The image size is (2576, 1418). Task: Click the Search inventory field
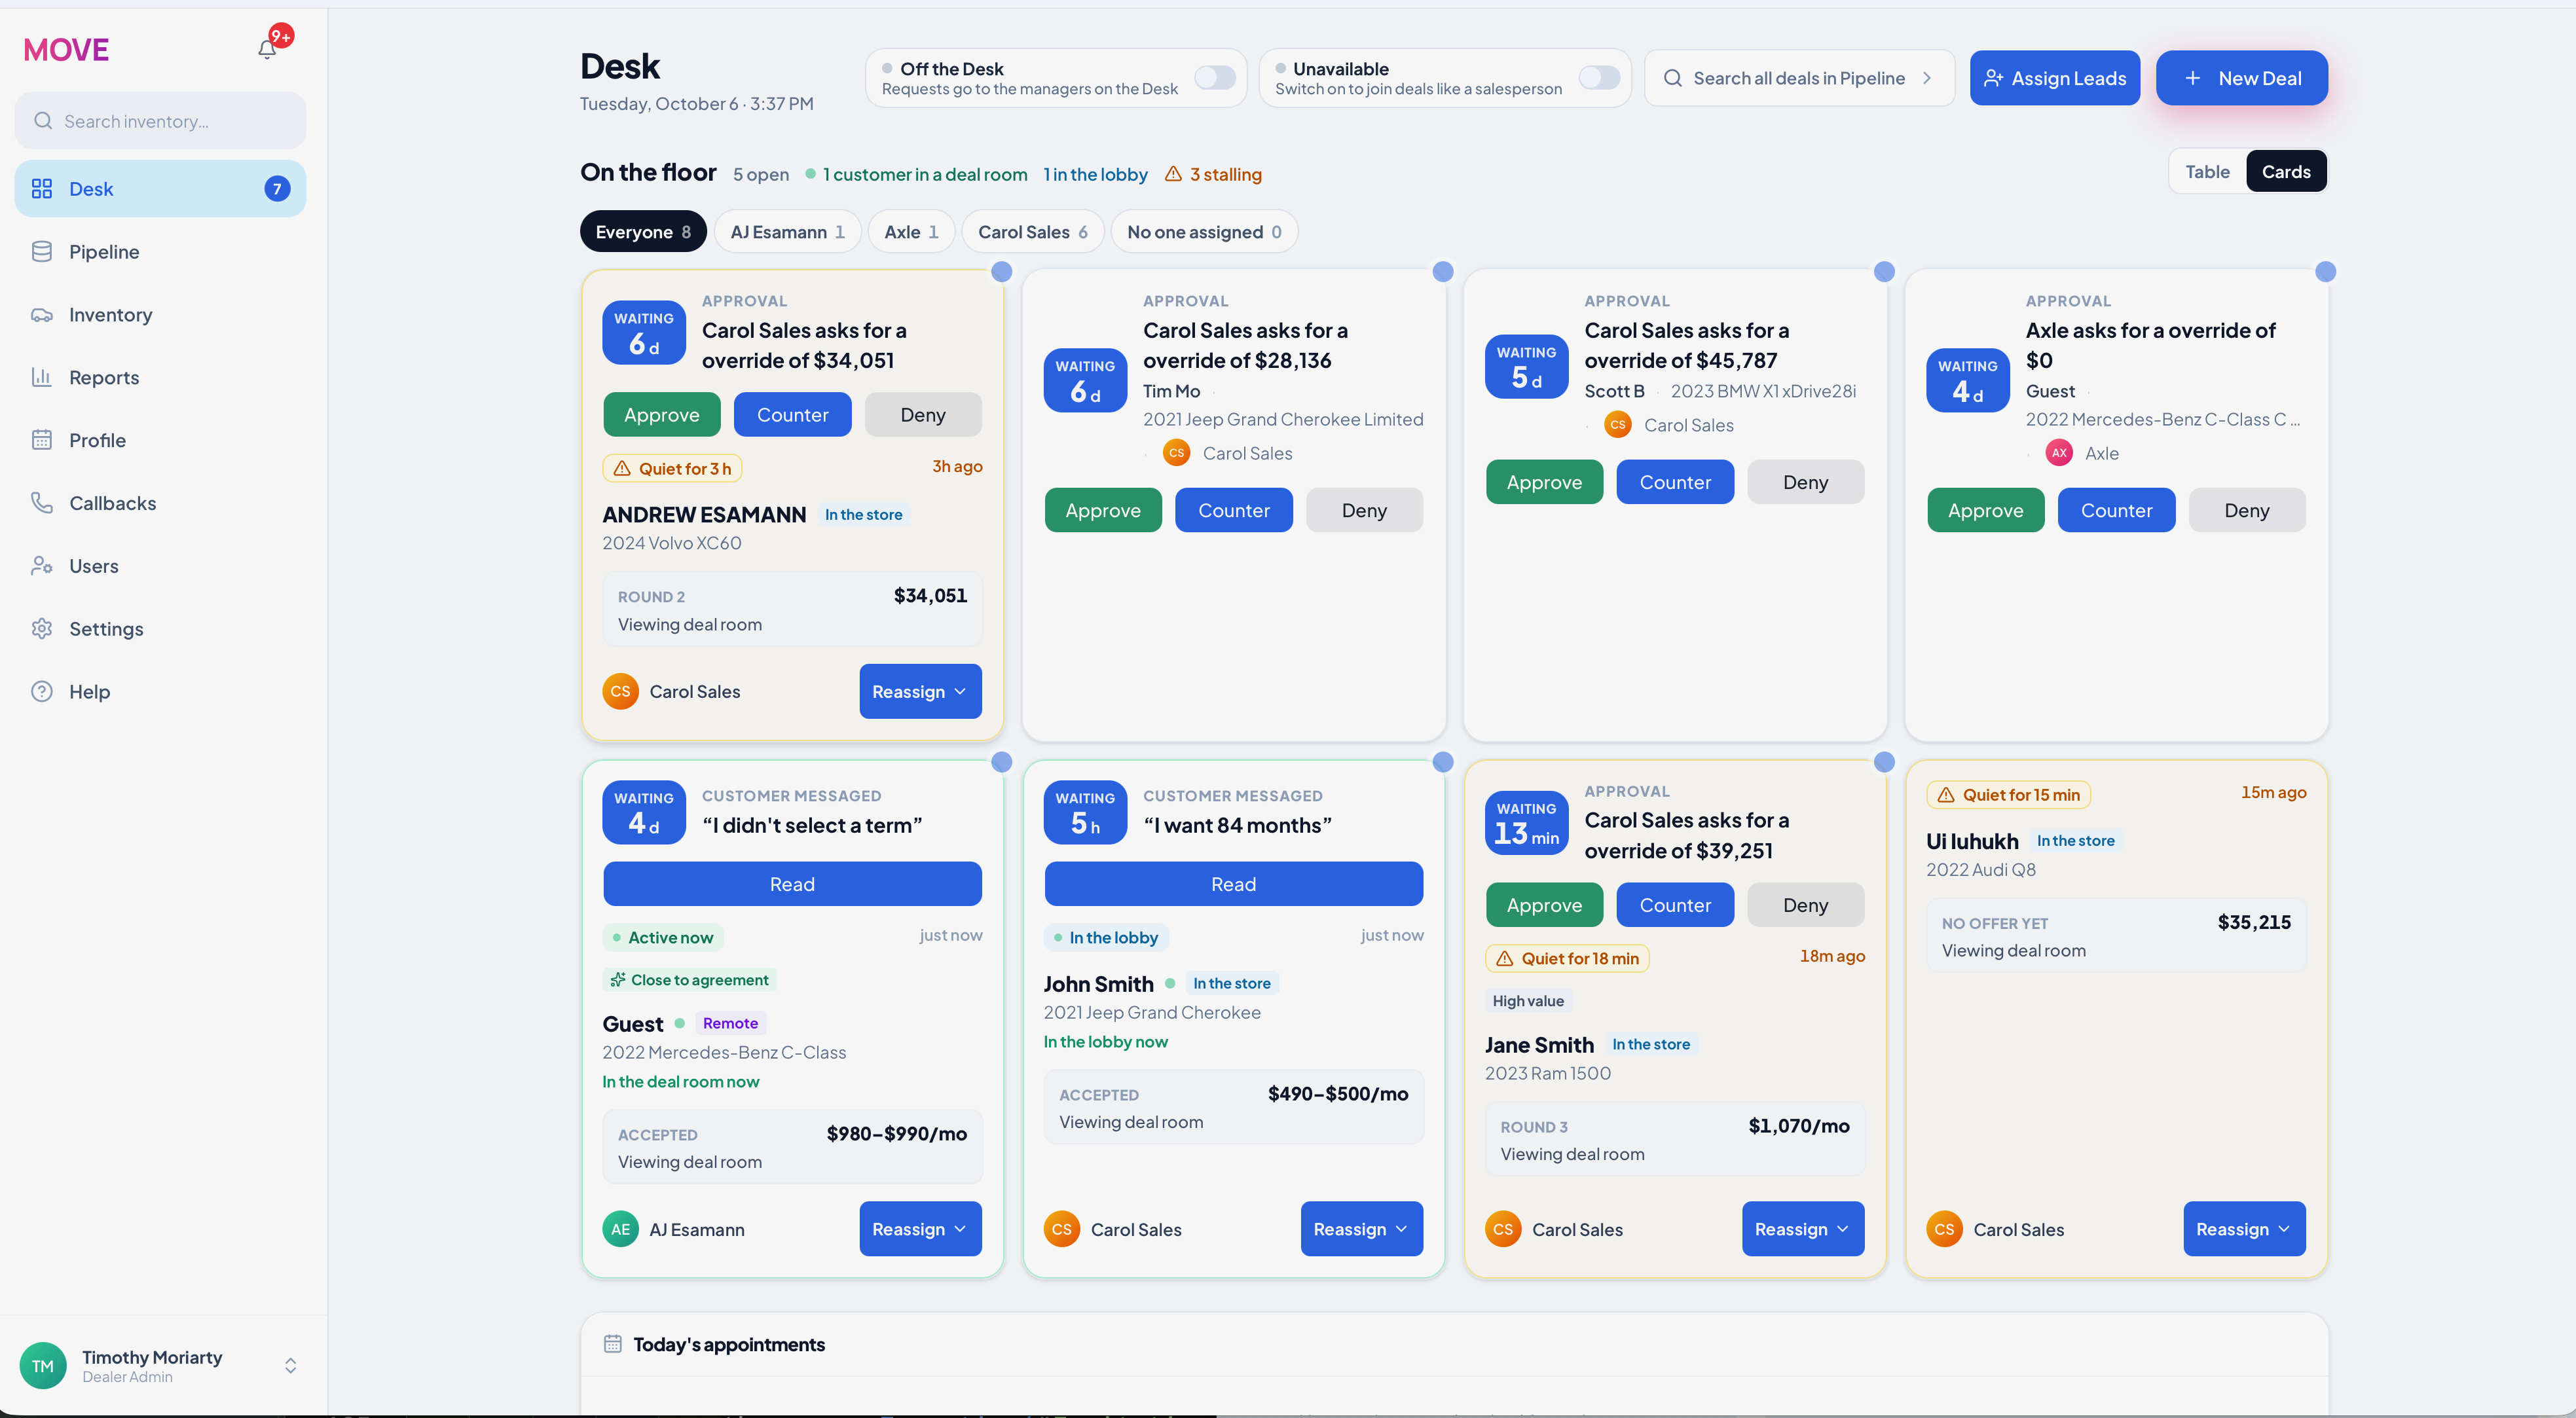click(x=160, y=121)
